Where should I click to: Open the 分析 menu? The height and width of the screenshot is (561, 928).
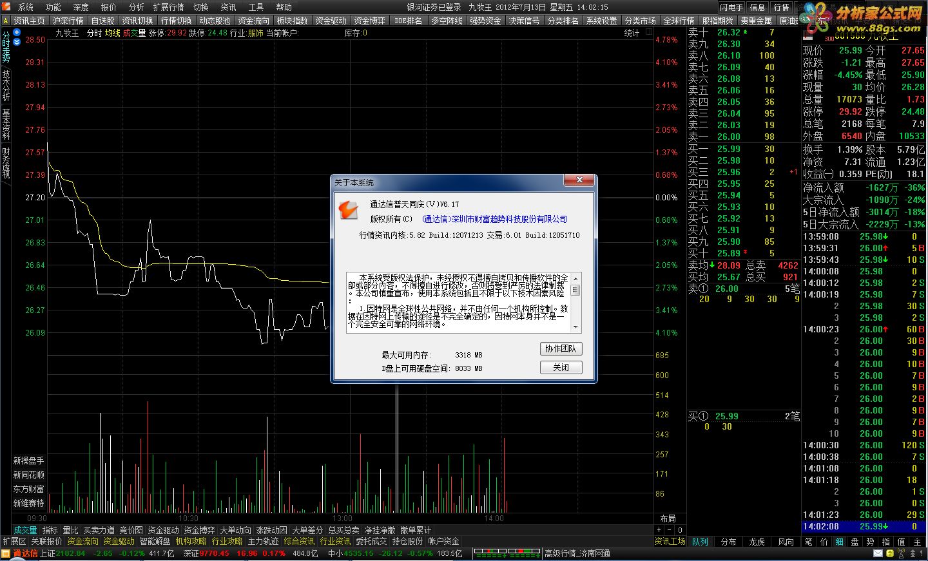(x=137, y=7)
